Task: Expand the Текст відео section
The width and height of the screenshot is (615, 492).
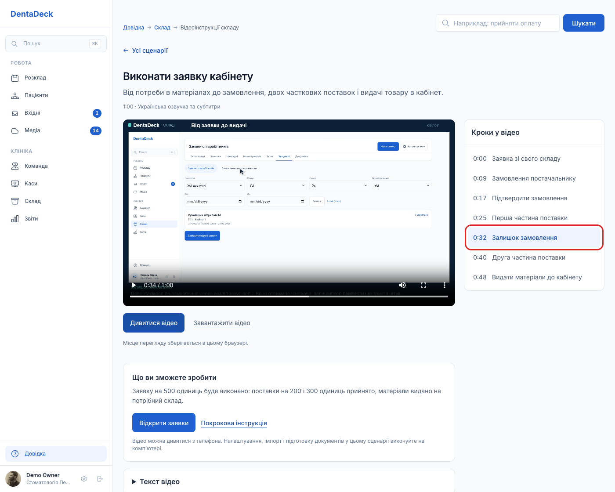Action: [289, 481]
